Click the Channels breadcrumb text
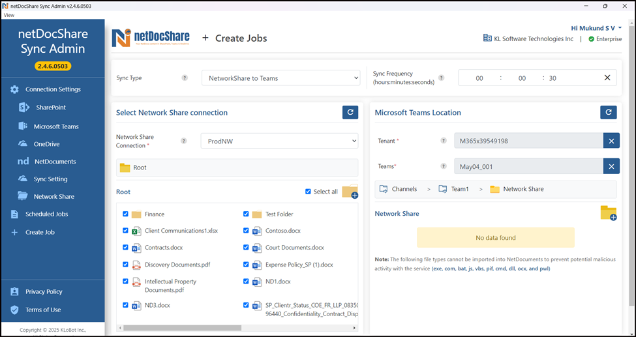The width and height of the screenshot is (636, 337). coord(404,189)
